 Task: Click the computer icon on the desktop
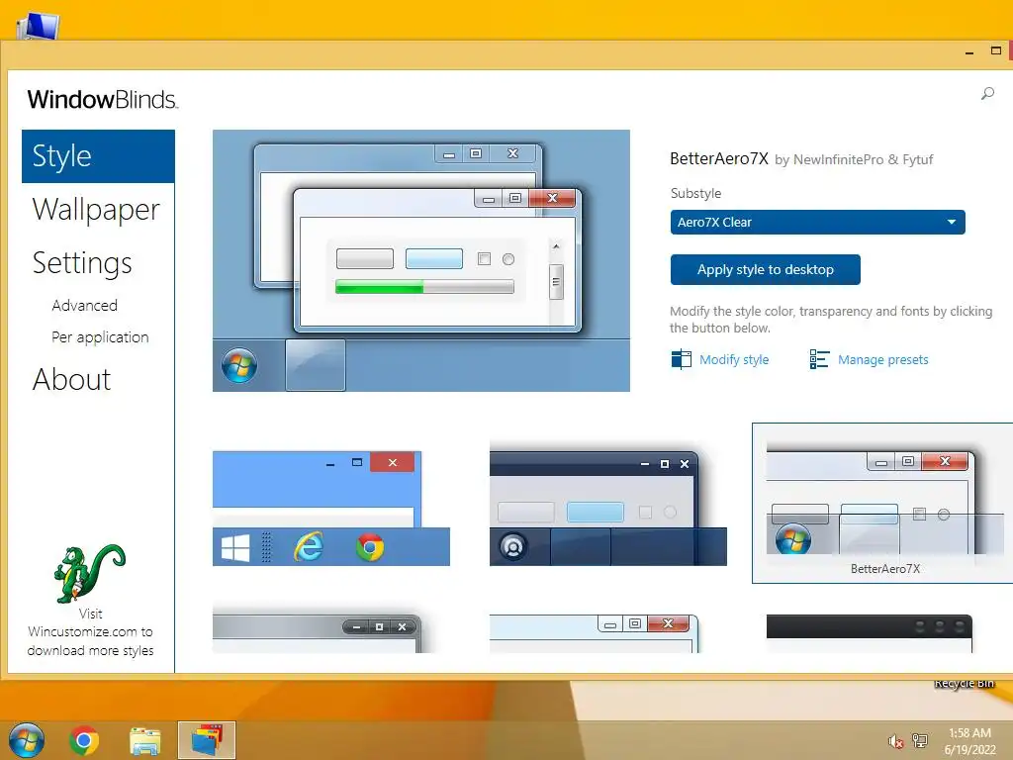(38, 26)
